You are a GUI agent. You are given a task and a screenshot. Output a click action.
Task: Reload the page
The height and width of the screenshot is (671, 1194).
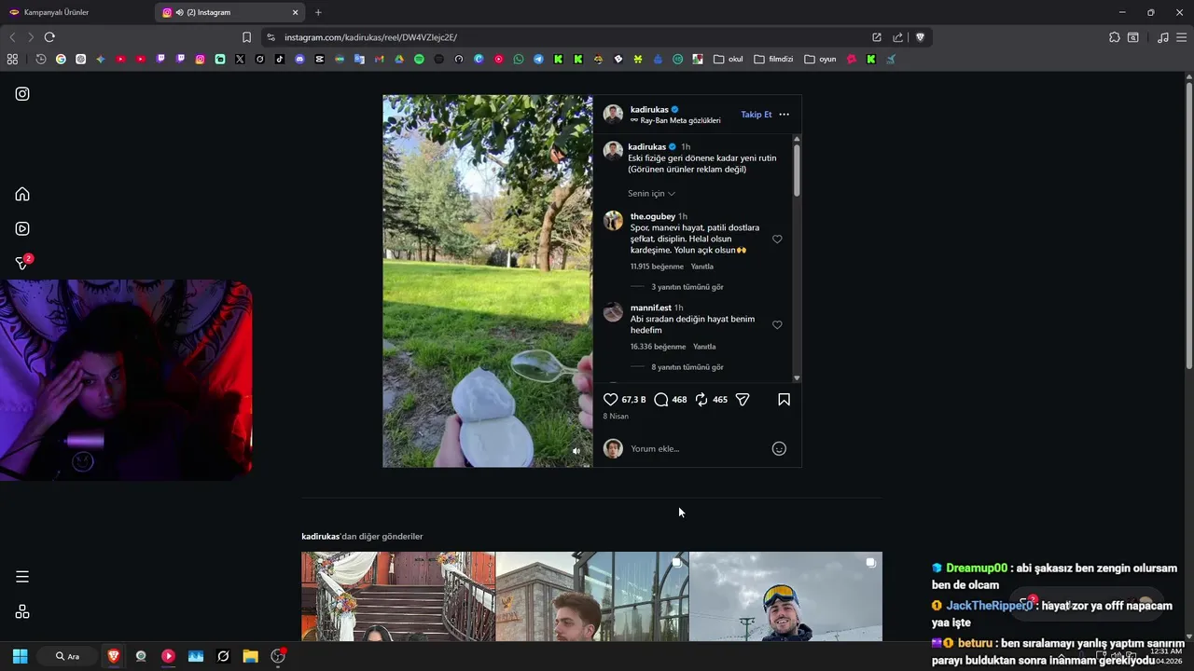[49, 37]
